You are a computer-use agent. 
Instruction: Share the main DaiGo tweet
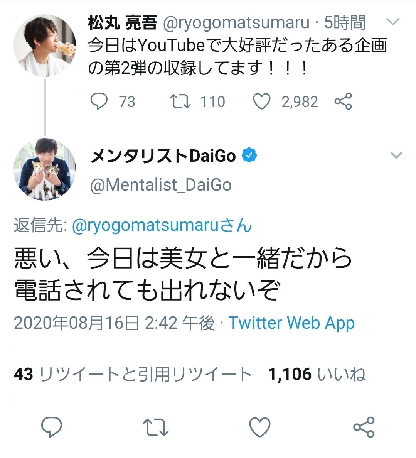[364, 428]
